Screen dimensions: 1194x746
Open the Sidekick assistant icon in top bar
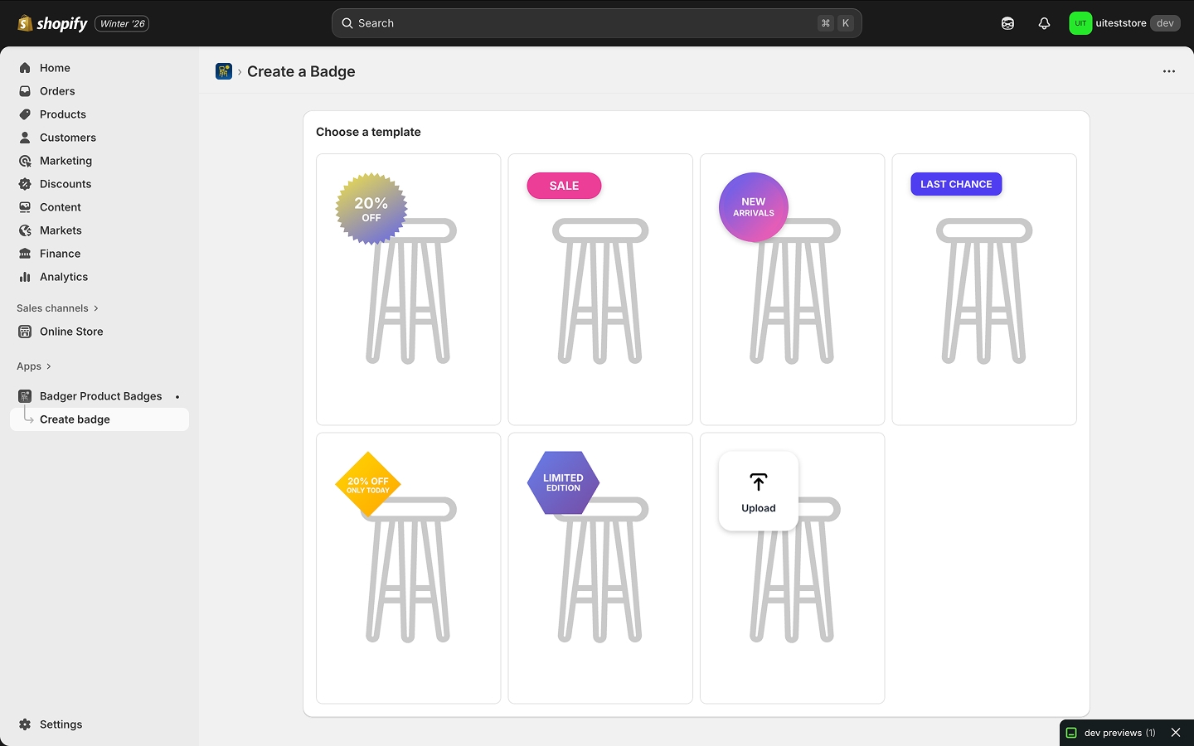coord(1007,23)
